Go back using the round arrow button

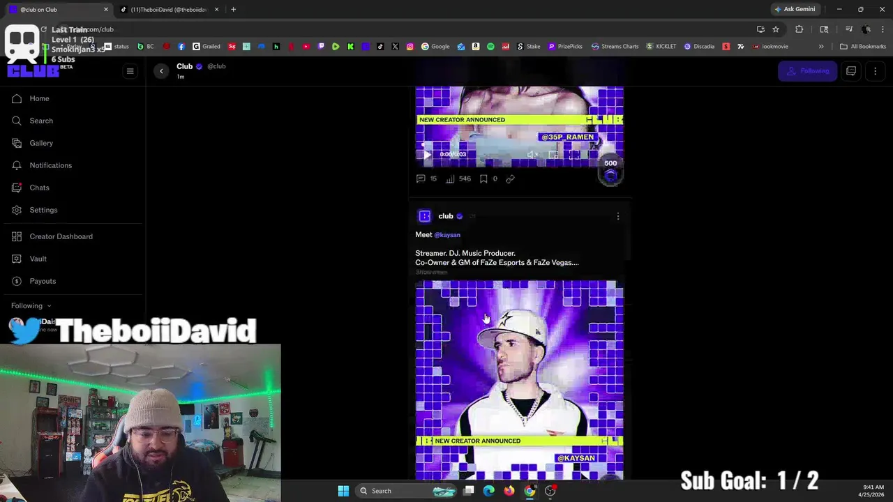[x=161, y=71]
